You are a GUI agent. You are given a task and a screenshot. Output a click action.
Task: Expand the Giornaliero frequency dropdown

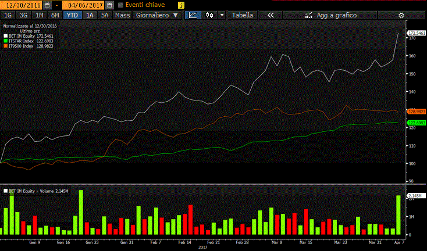point(156,15)
